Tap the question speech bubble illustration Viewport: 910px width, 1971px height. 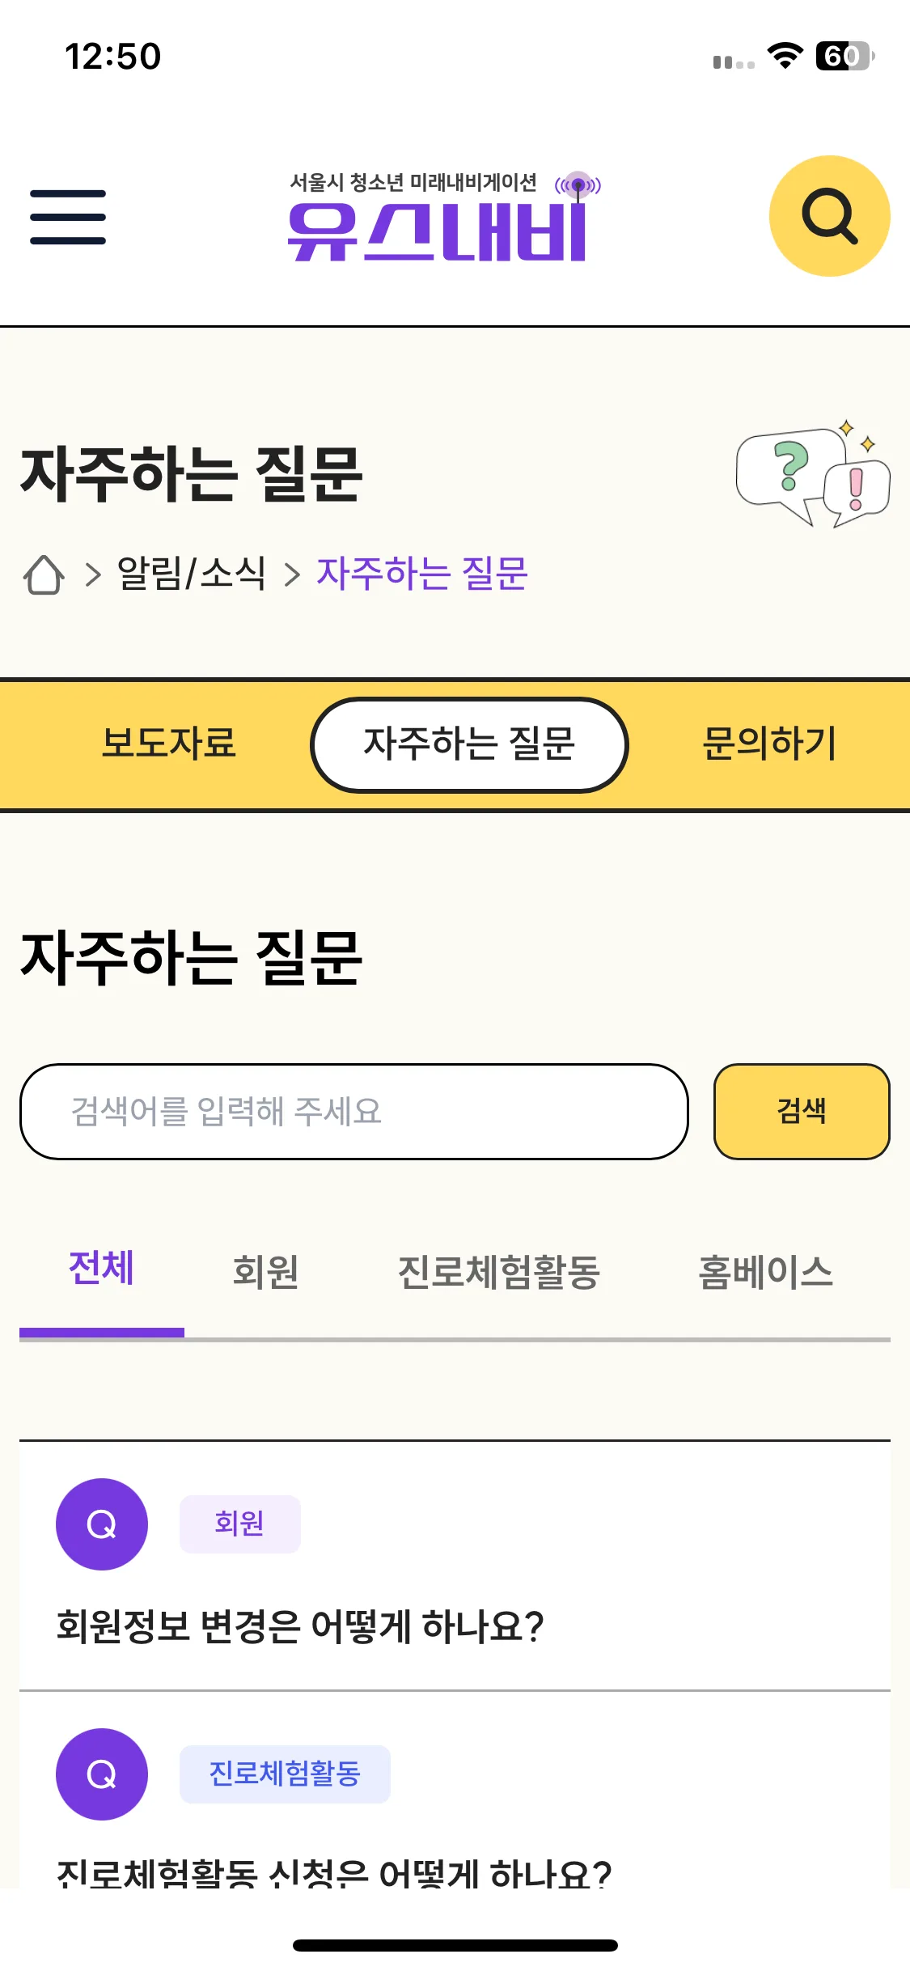812,475
